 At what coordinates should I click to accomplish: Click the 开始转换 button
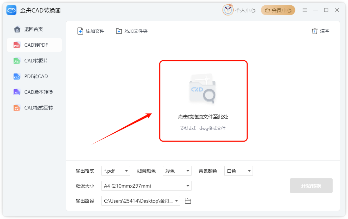coord(311,186)
